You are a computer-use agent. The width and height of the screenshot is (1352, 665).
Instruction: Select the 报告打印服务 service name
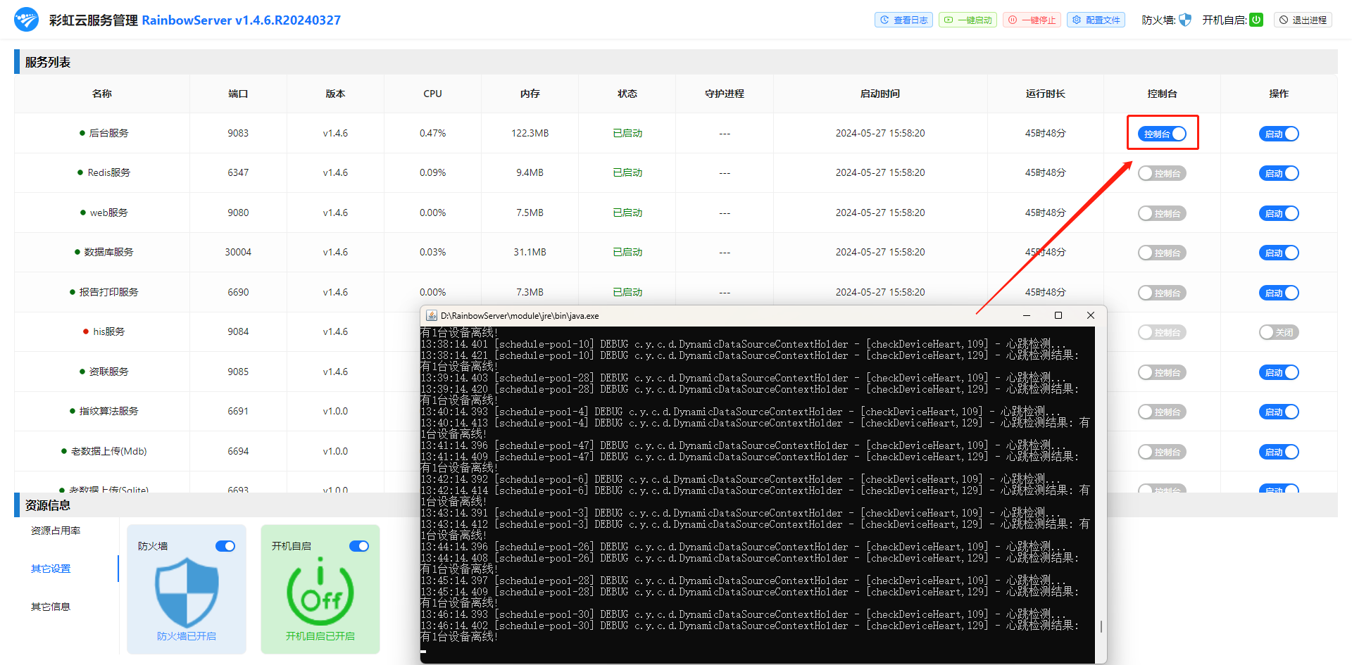coord(109,292)
